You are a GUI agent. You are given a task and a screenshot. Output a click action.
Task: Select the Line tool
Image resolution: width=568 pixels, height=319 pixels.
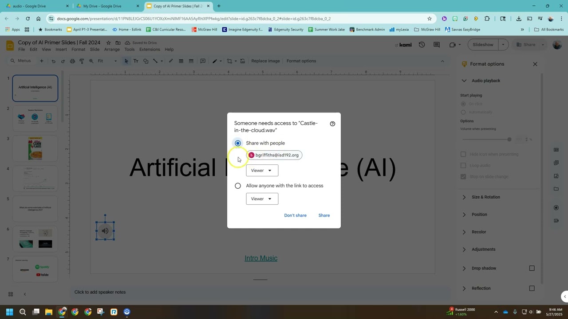(155, 61)
